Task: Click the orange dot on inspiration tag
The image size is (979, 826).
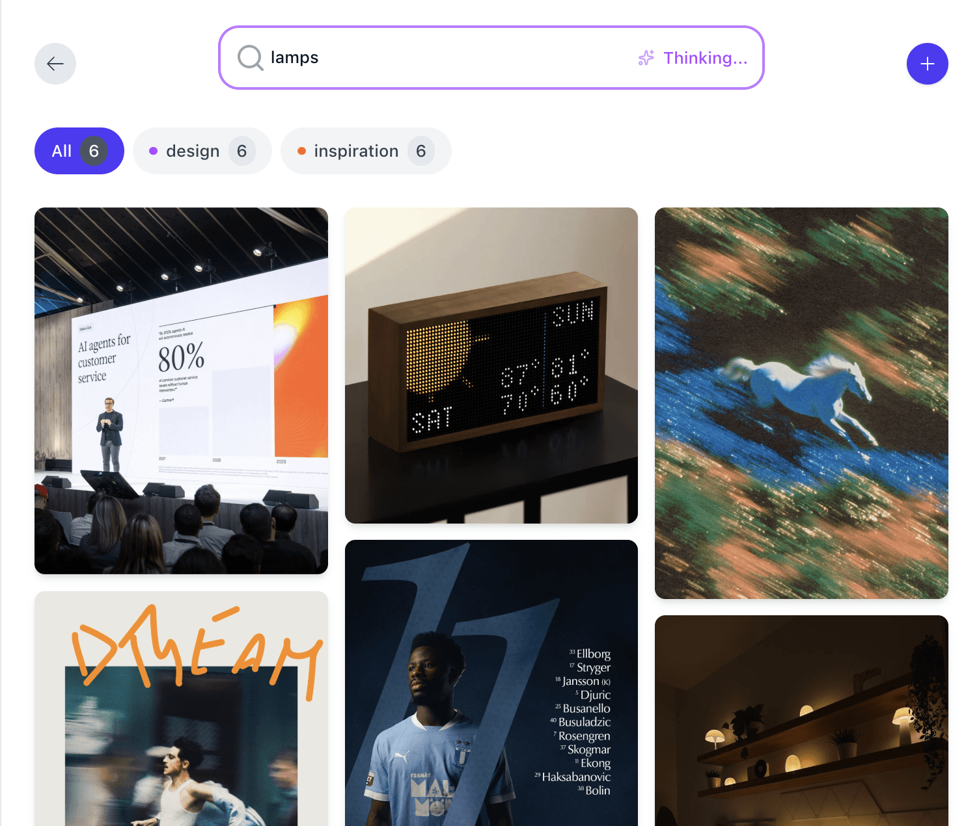Action: point(301,151)
